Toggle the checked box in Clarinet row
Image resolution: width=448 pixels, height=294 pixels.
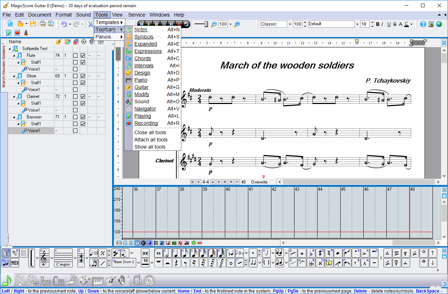[83, 96]
